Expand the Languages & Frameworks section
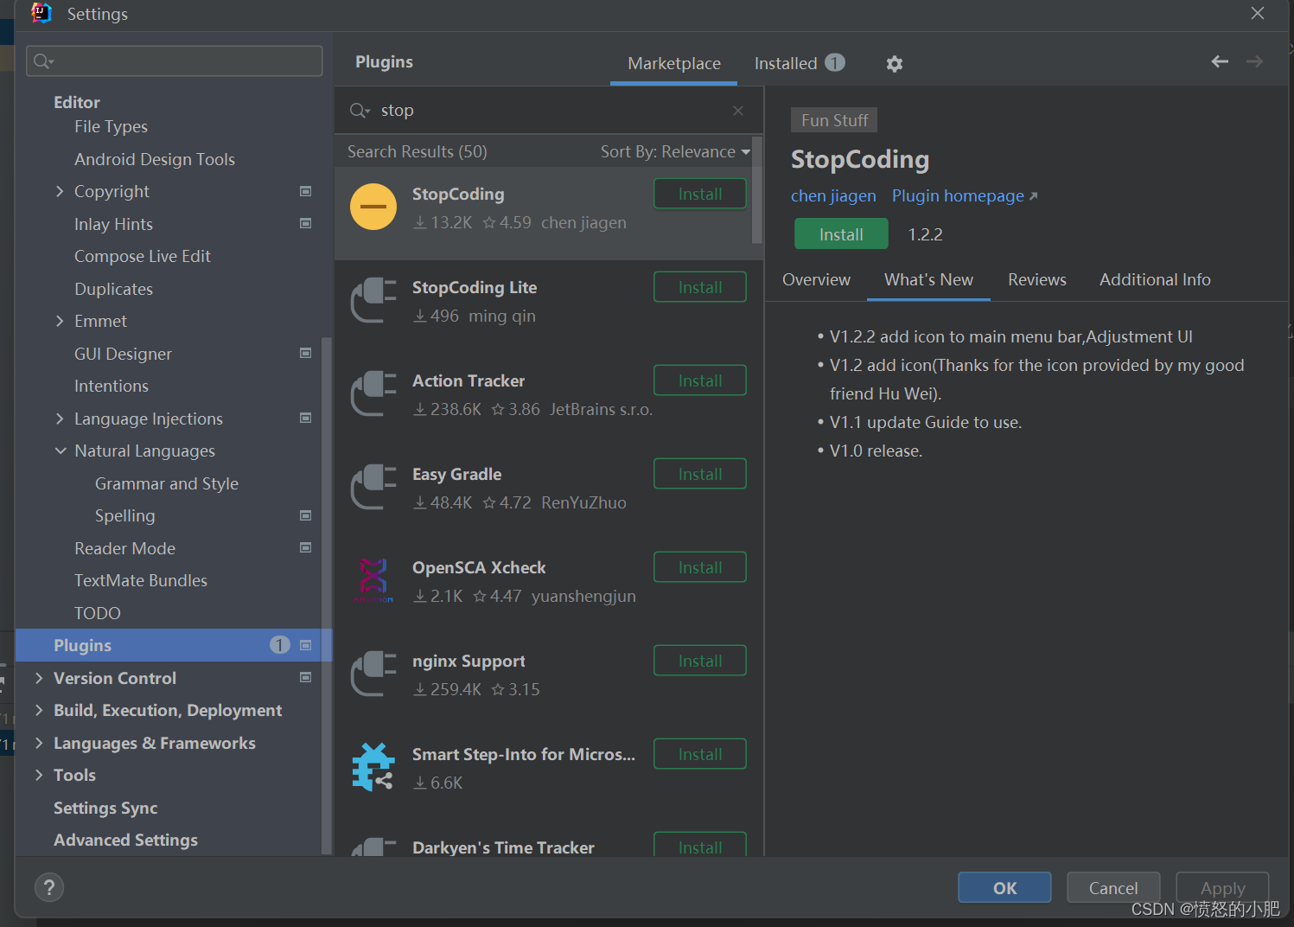 coord(39,743)
